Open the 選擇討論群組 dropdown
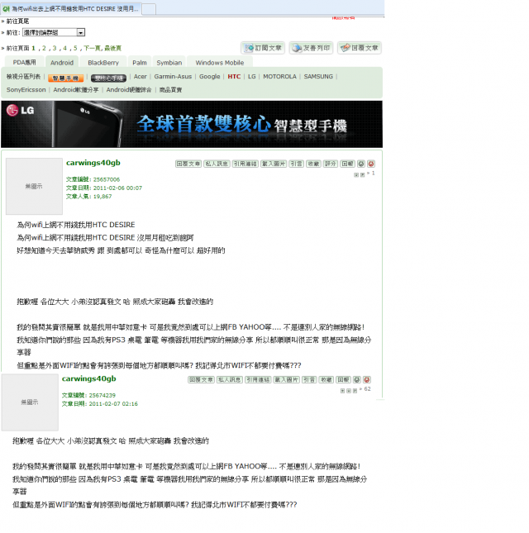This screenshot has height=533, width=529. (54, 32)
